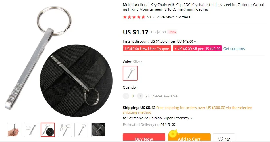Open the Cainiao Super Economy shipping dropdown
Image resolution: width=270 pixels, height=142 pixels.
191,118
